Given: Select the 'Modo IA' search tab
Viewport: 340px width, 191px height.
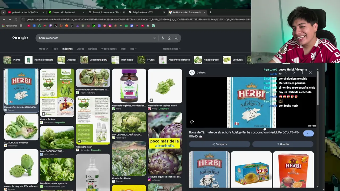Looking at the screenshot, I should click(x=44, y=49).
